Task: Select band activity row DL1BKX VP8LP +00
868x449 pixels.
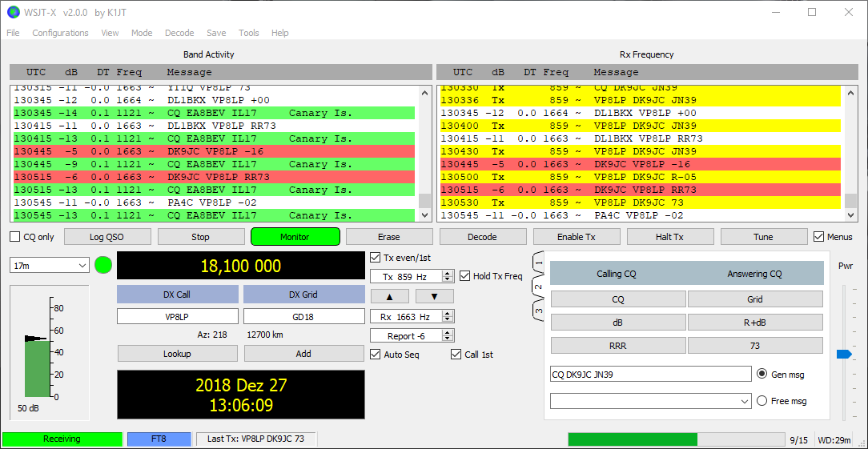Action: [215, 100]
